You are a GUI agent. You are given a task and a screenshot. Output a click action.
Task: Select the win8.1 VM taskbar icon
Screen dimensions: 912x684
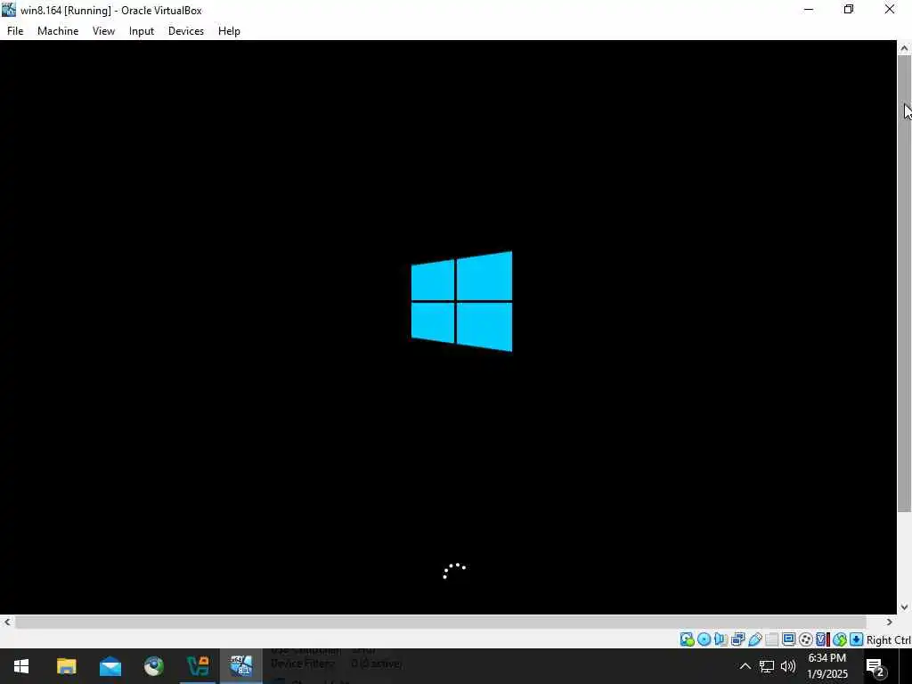[240, 666]
